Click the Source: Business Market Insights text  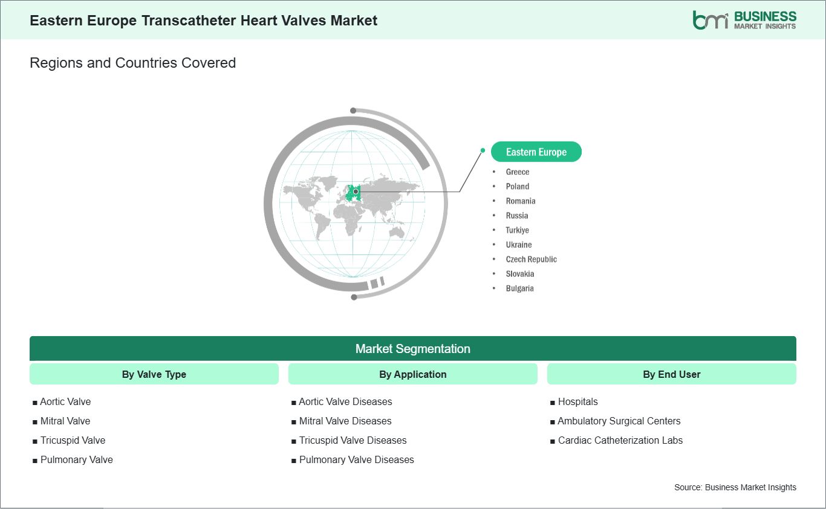click(735, 487)
